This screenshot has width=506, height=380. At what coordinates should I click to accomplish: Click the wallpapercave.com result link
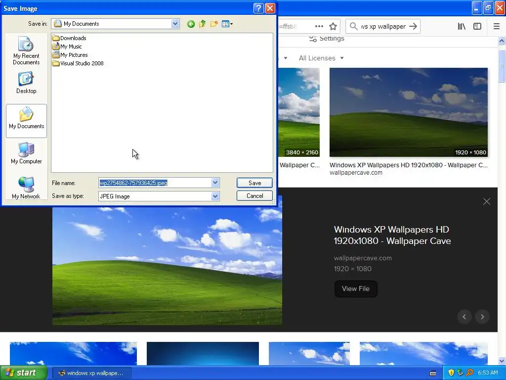coord(356,173)
